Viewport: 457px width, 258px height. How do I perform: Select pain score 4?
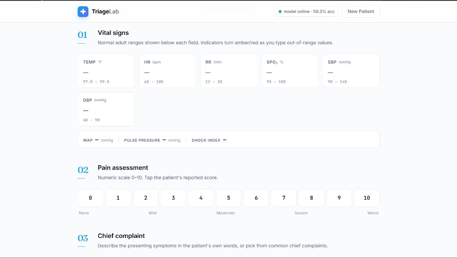(201, 198)
